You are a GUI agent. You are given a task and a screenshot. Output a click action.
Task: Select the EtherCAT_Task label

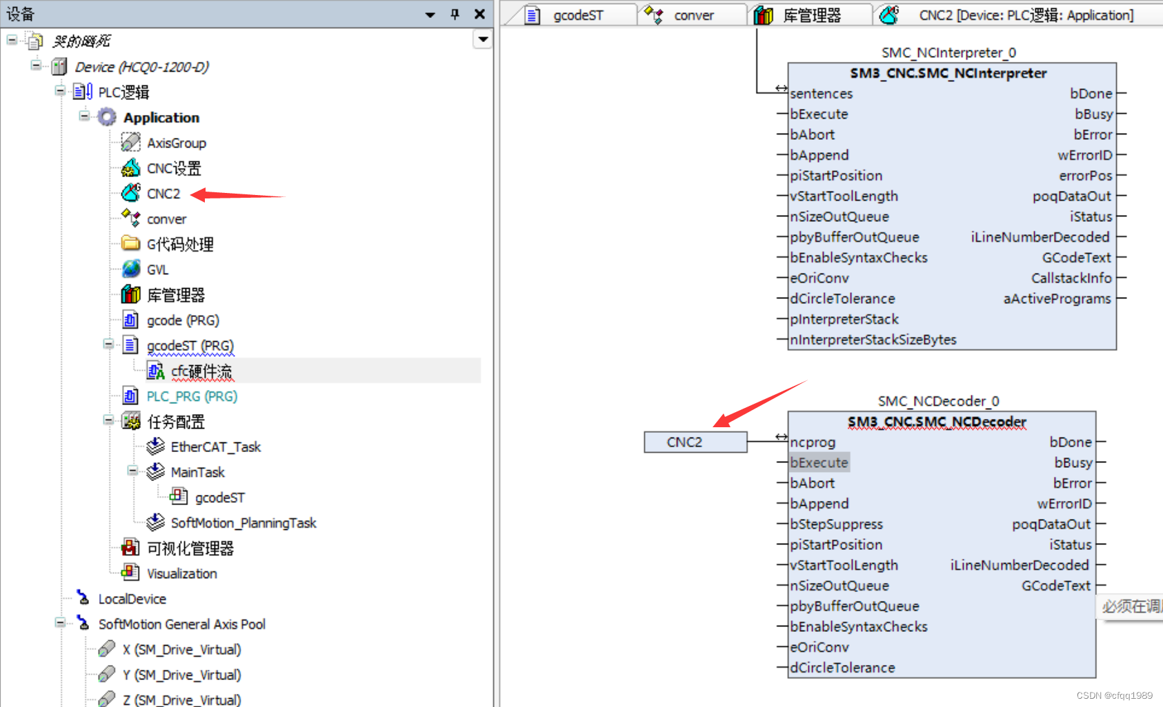point(215,447)
